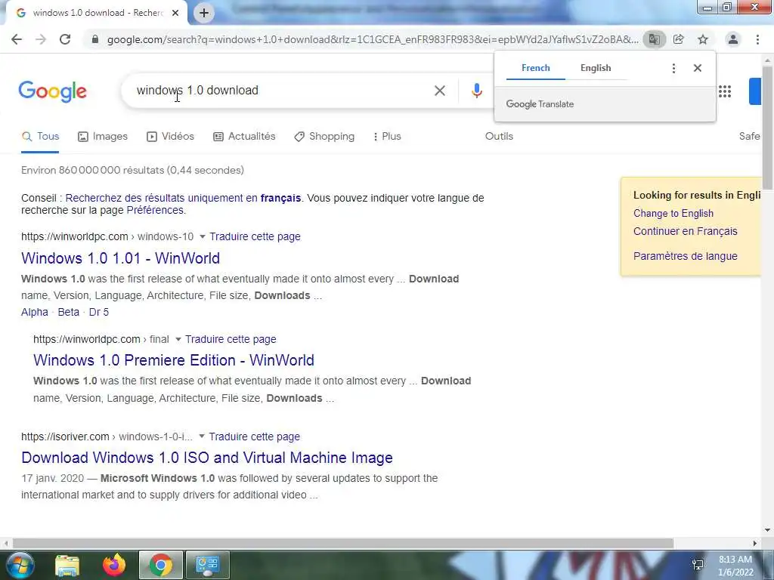774x580 pixels.
Task: Launch Firefox from the taskbar
Action: (114, 565)
